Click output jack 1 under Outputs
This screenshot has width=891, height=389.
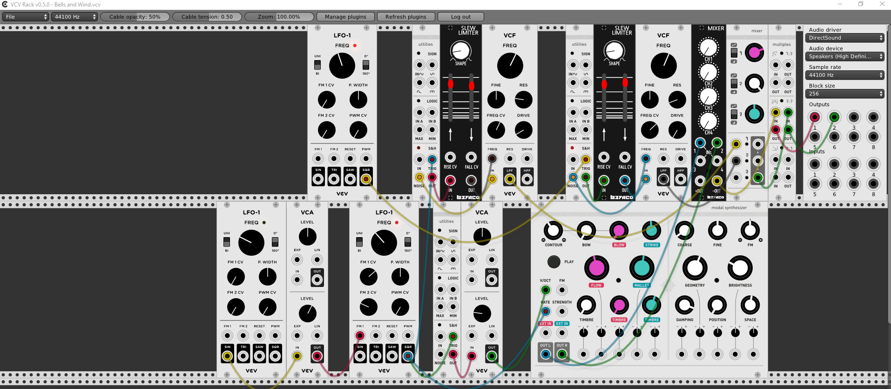pos(815,117)
